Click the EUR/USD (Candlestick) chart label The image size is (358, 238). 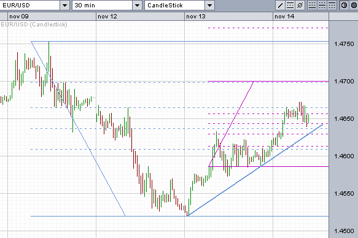[34, 25]
